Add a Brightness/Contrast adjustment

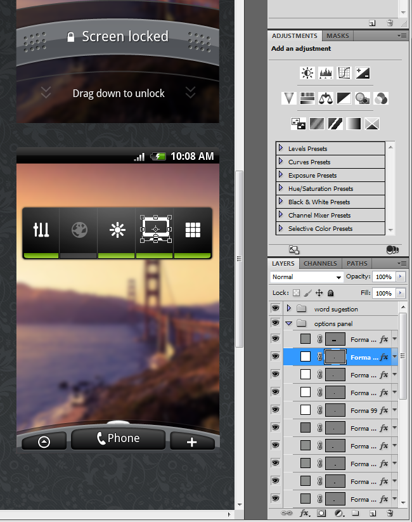pyautogui.click(x=307, y=73)
